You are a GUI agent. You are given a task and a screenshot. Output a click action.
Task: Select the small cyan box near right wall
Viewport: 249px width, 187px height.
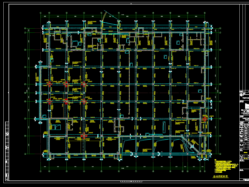point(200,91)
